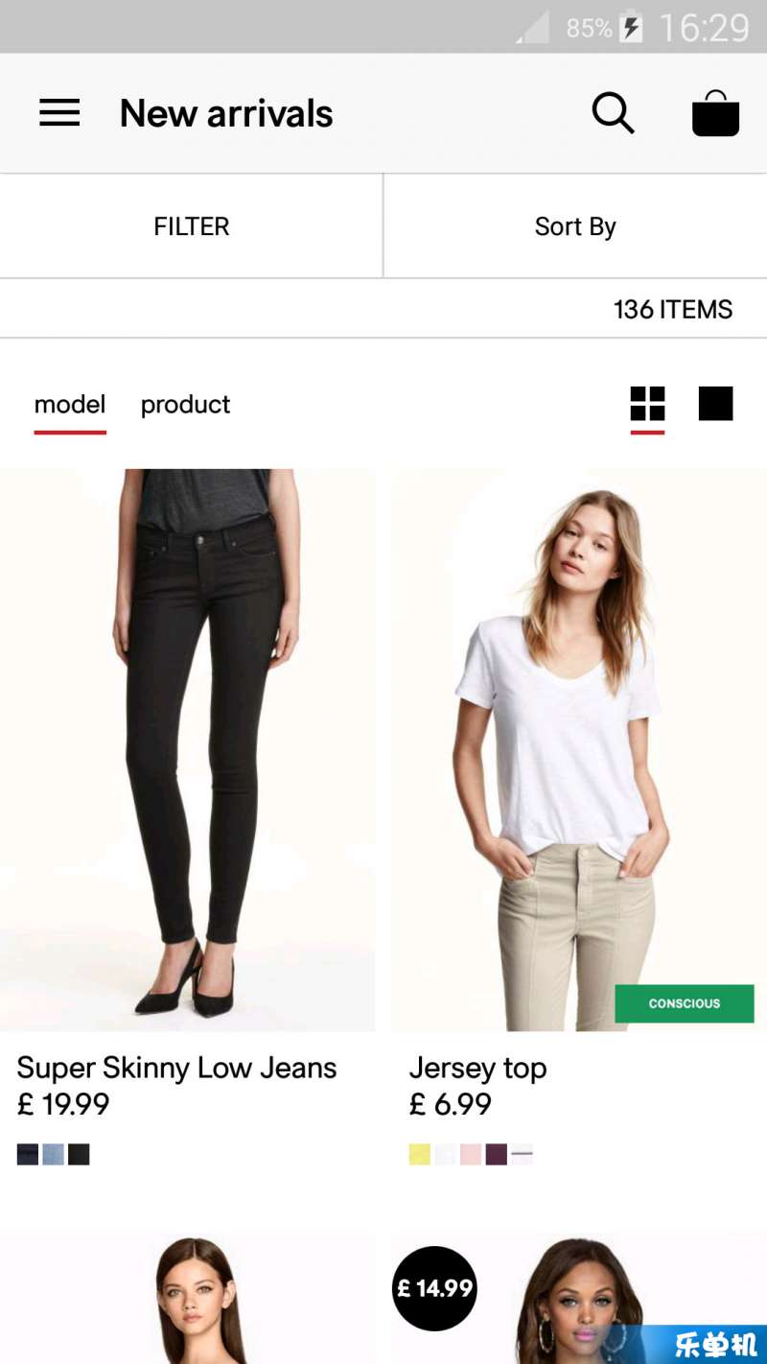Select the model tab
Image resolution: width=767 pixels, height=1364 pixels.
(70, 404)
